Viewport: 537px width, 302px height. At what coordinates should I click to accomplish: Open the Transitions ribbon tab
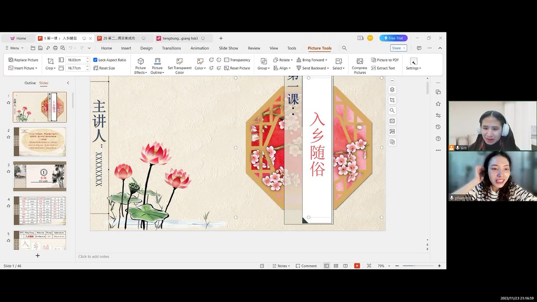pyautogui.click(x=172, y=48)
